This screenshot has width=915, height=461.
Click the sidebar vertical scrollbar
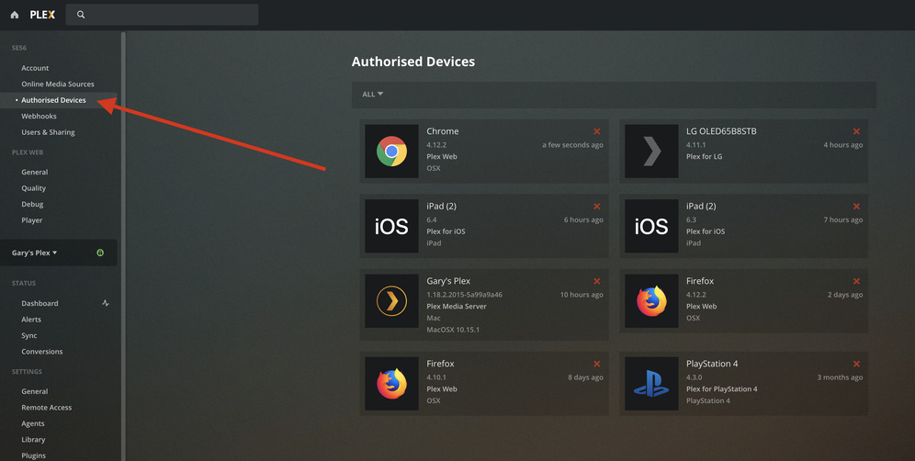[123, 246]
